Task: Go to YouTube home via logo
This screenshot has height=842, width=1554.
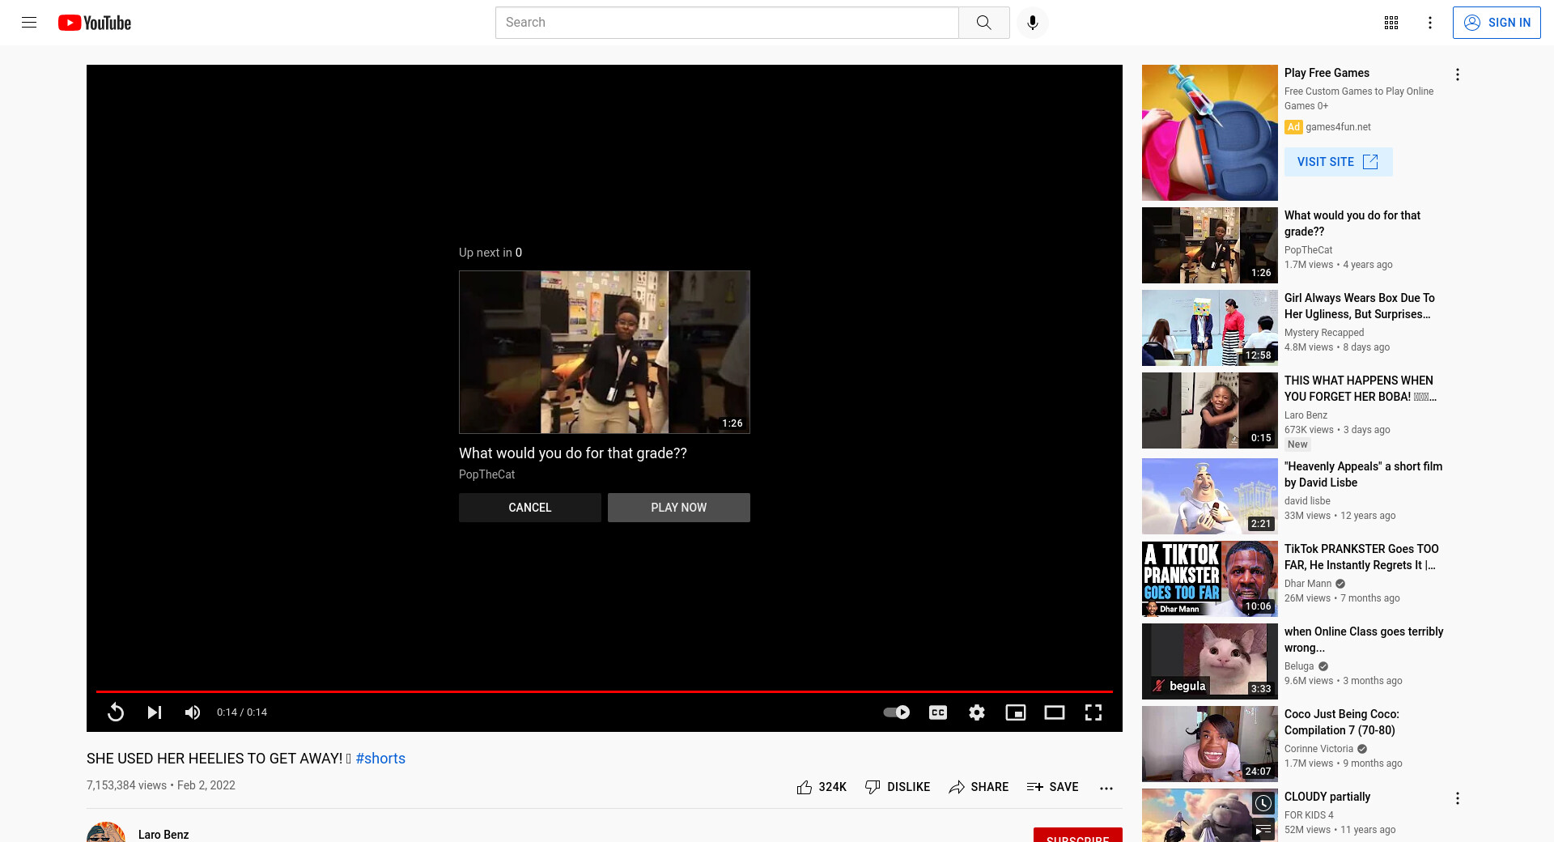Action: [95, 23]
